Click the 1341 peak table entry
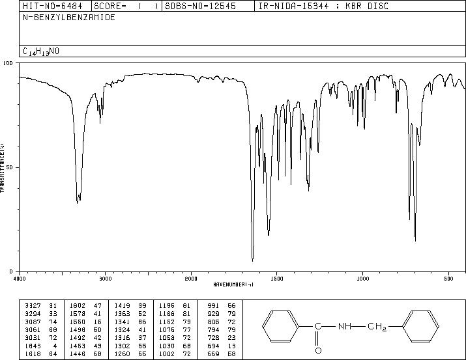 pos(130,322)
